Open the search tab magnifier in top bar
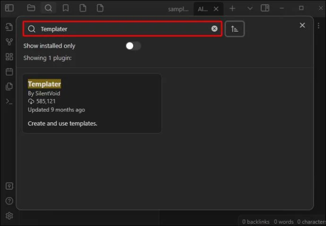Image resolution: width=326 pixels, height=226 pixels. (48, 8)
